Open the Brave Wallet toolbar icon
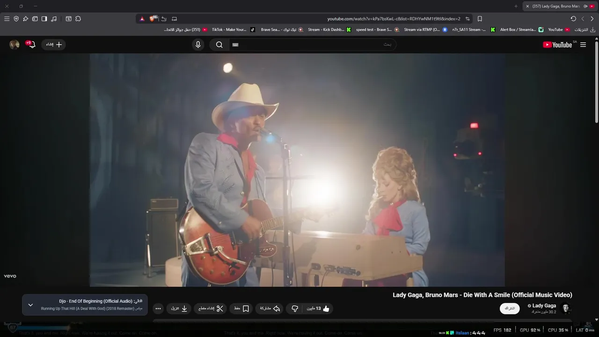This screenshot has height=337, width=599. pyautogui.click(x=35, y=19)
